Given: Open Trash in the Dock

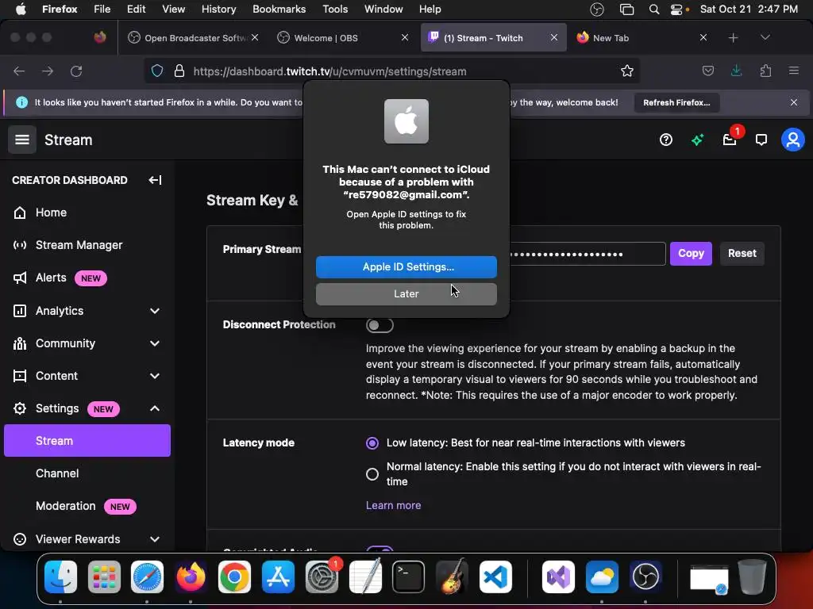Looking at the screenshot, I should (752, 576).
